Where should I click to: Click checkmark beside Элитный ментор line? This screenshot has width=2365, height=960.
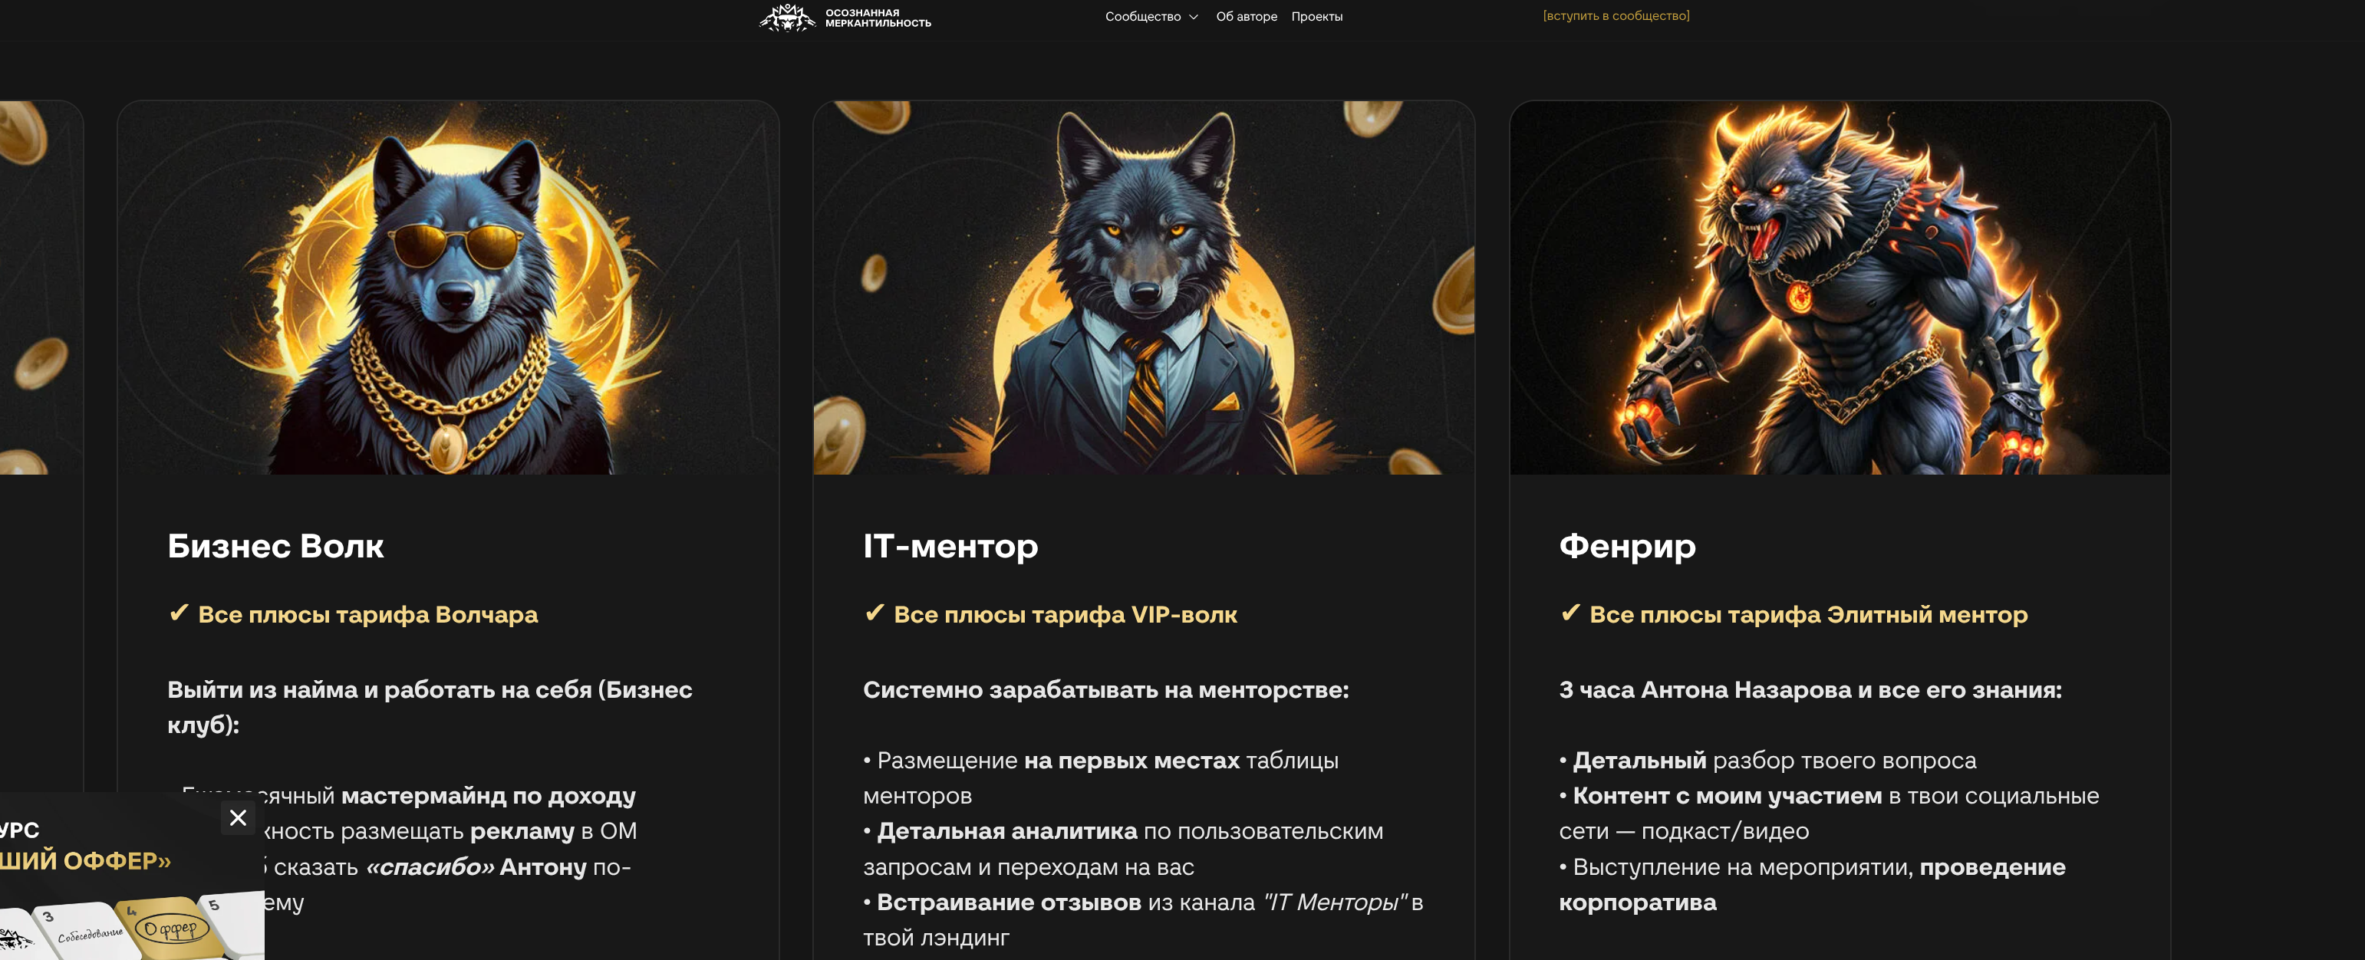coord(1571,612)
